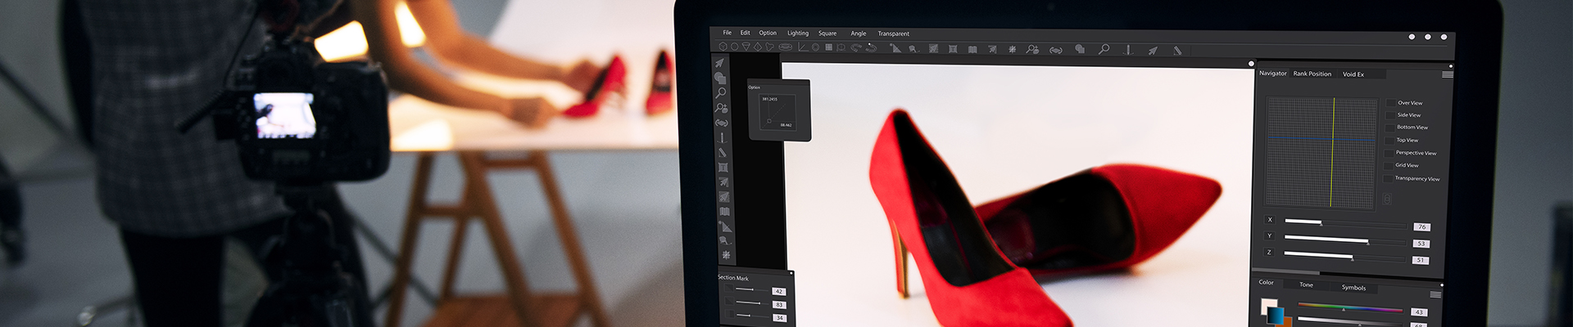Enable the Bottom View checkbox
The image size is (1573, 327).
(x=1389, y=128)
